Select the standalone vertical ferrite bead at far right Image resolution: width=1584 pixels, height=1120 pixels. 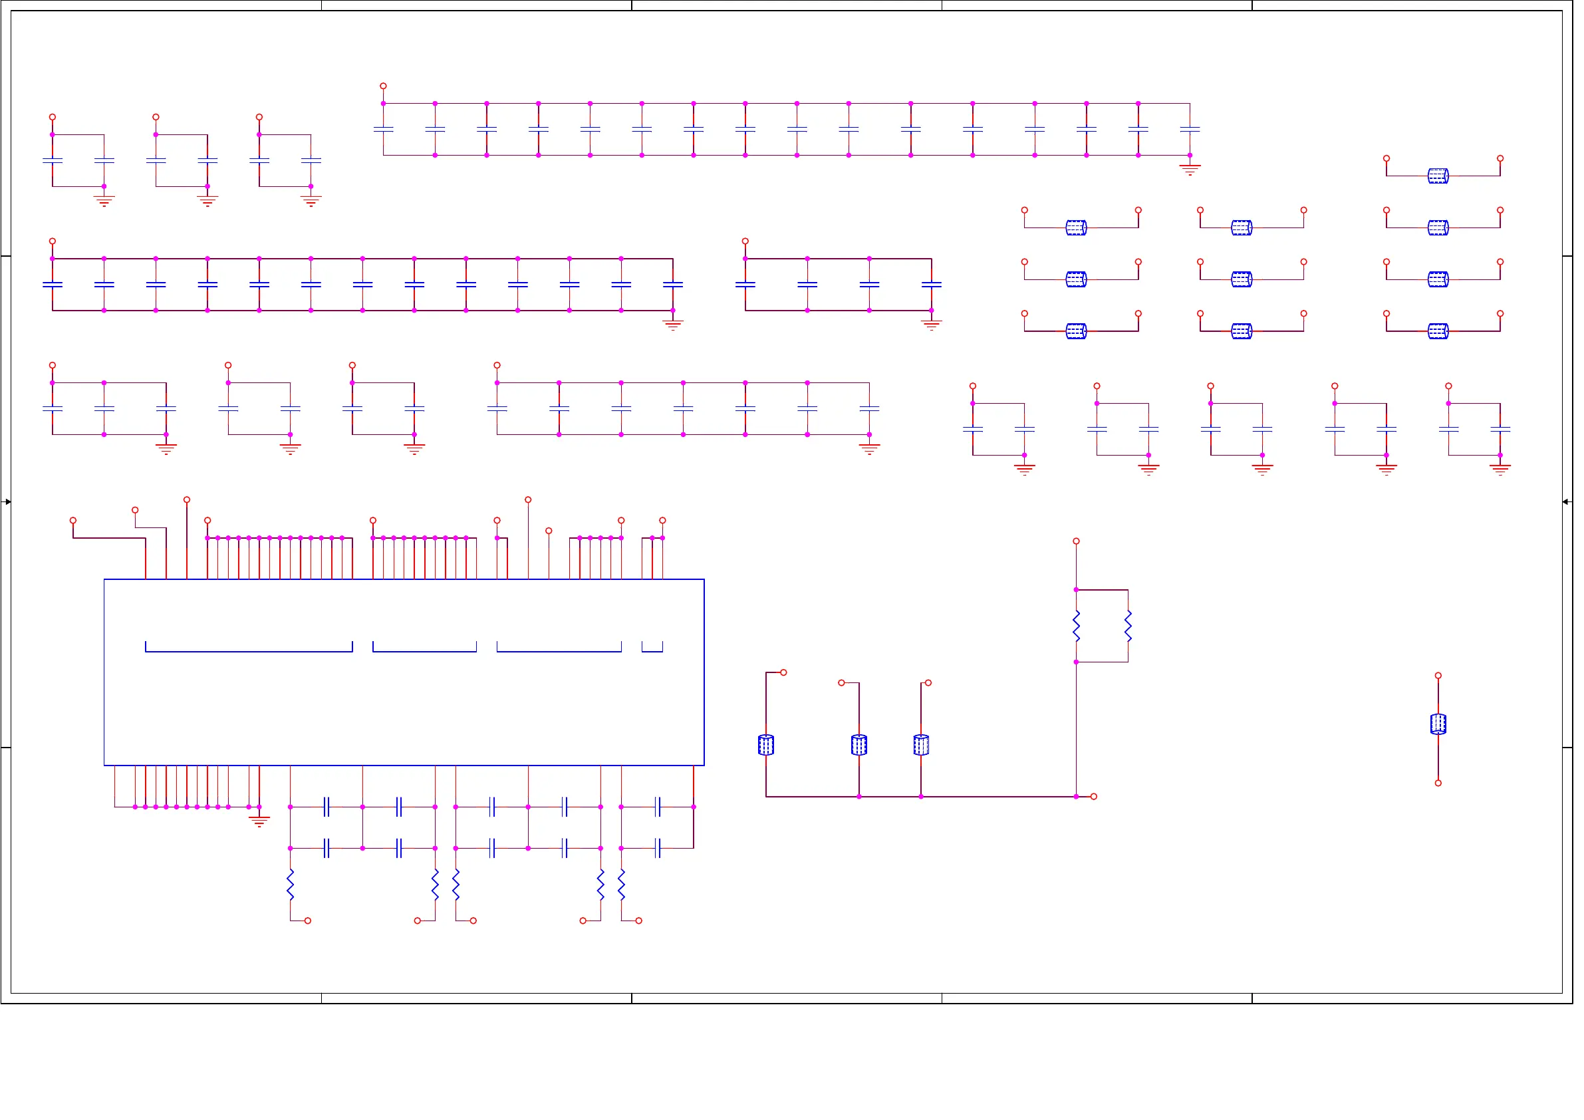pyautogui.click(x=1438, y=724)
